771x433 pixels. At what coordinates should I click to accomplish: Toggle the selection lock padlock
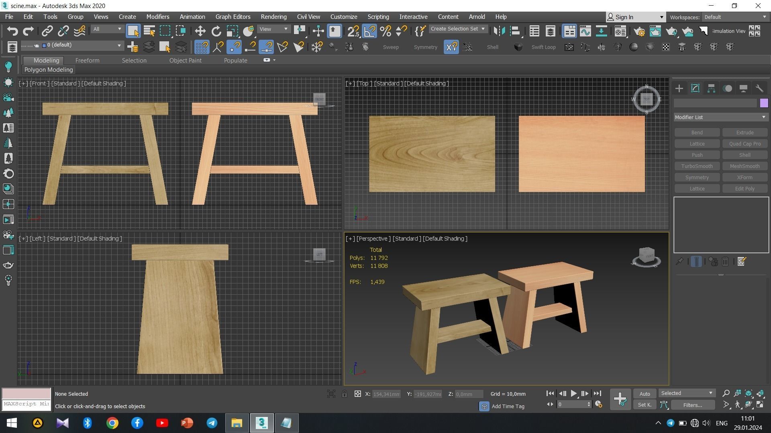point(345,394)
